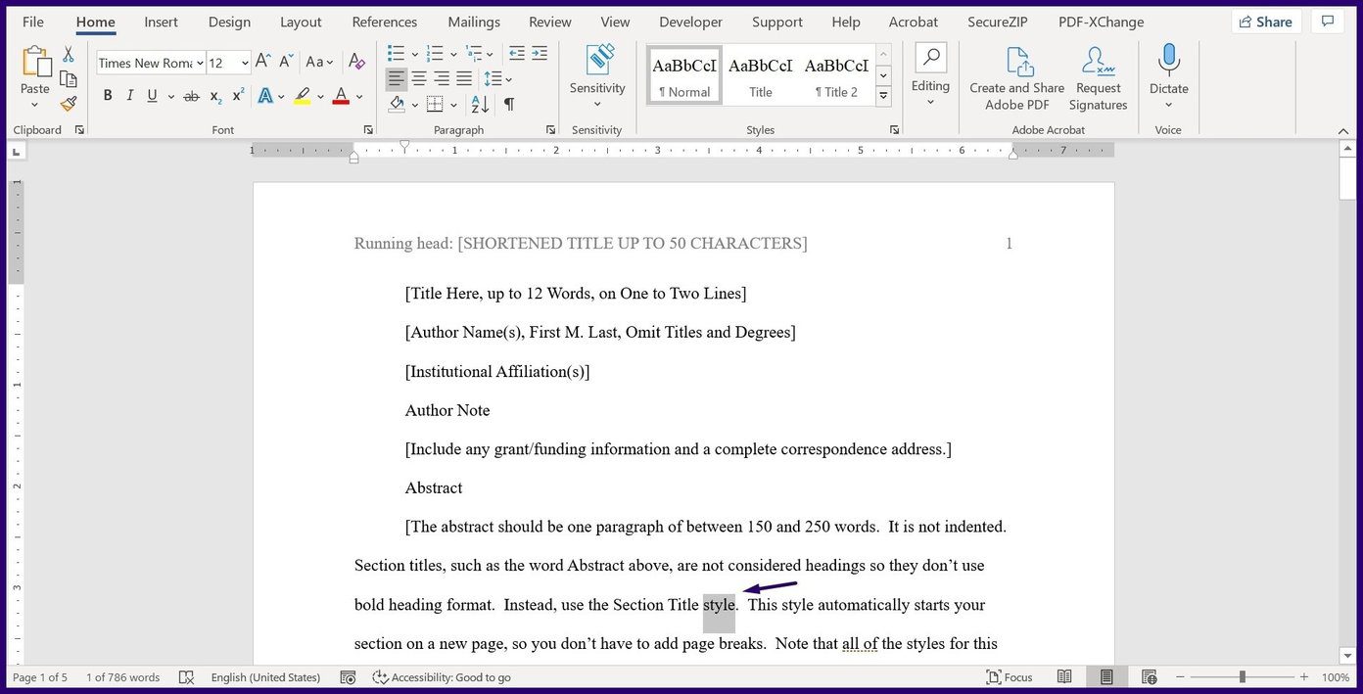Click the Share button
The image size is (1363, 694).
click(1264, 22)
